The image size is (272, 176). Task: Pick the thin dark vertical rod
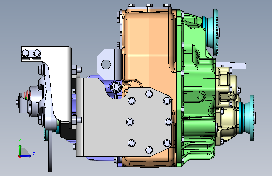[x=50, y=151]
